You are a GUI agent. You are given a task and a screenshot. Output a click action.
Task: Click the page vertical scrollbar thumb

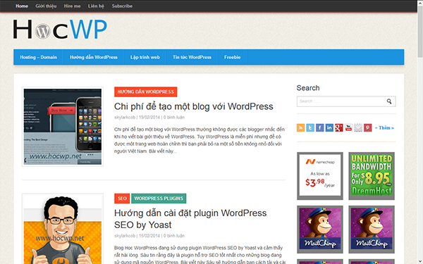pos(420,32)
